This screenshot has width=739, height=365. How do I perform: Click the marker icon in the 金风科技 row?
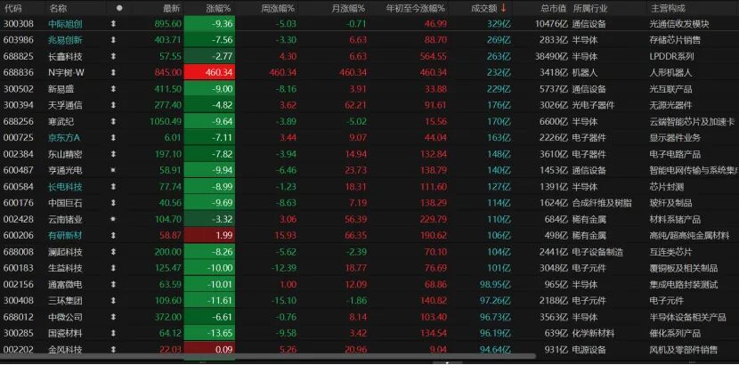(x=113, y=350)
